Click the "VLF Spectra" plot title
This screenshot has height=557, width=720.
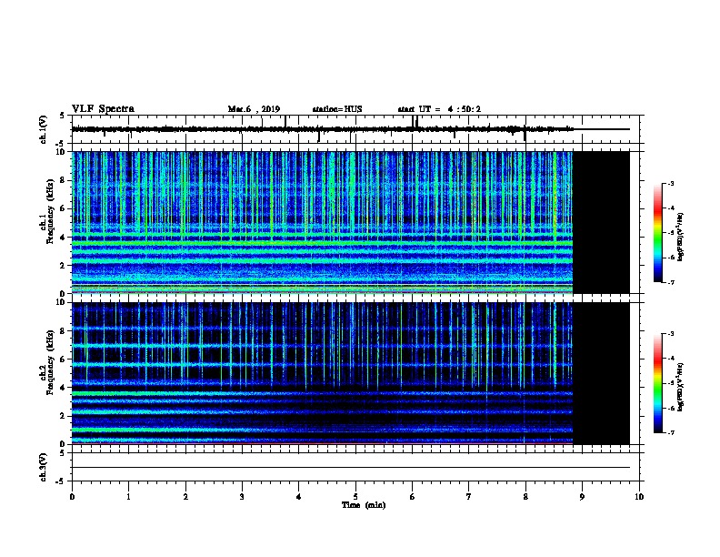coord(103,109)
